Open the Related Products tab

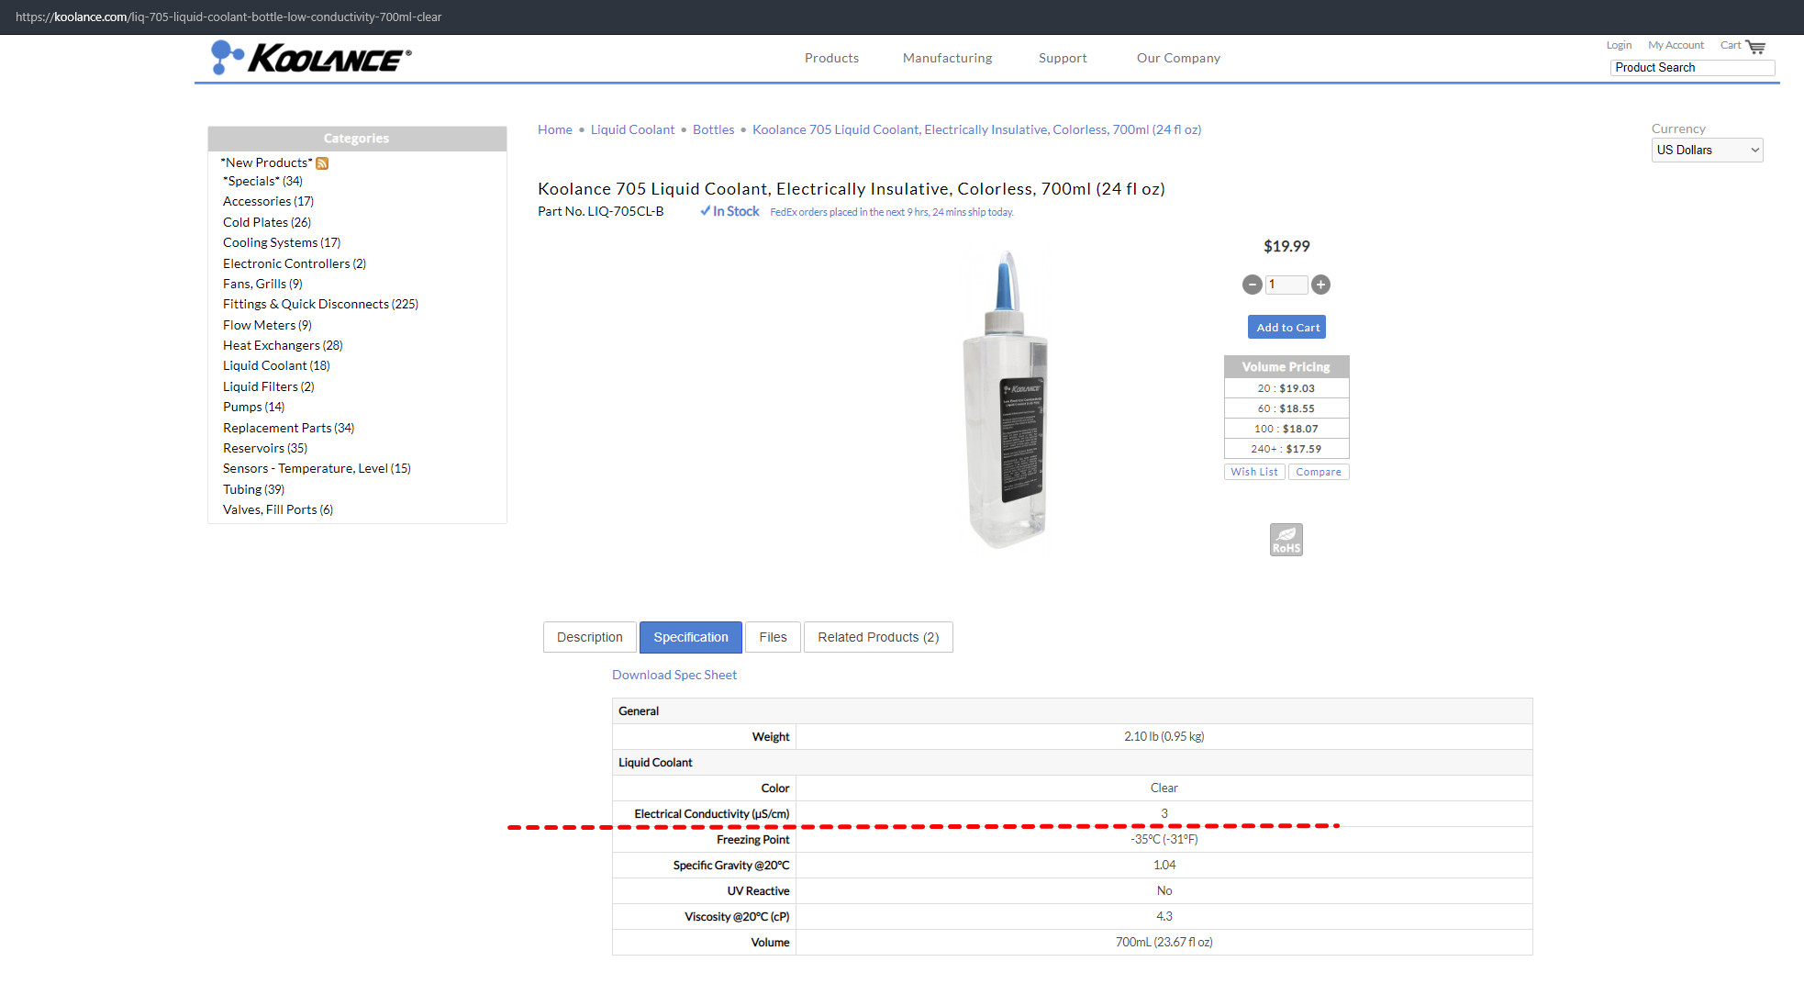pyautogui.click(x=878, y=637)
